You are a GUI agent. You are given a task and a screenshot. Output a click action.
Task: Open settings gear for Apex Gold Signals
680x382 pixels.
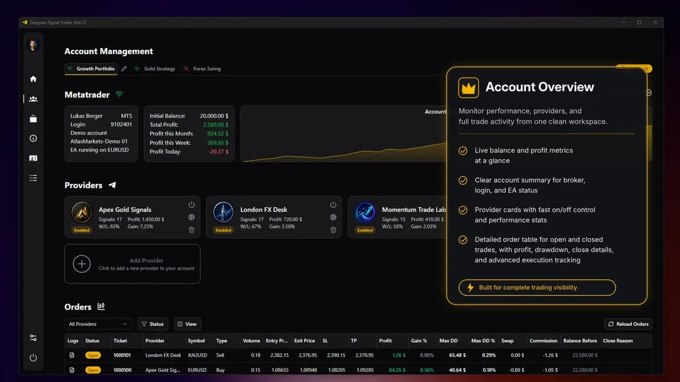[x=192, y=217]
